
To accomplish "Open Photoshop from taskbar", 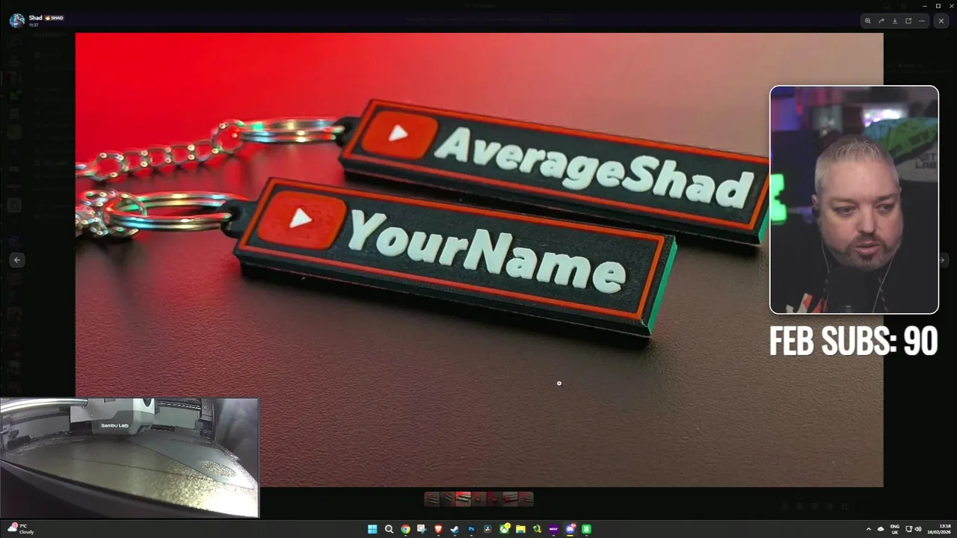I will point(471,529).
